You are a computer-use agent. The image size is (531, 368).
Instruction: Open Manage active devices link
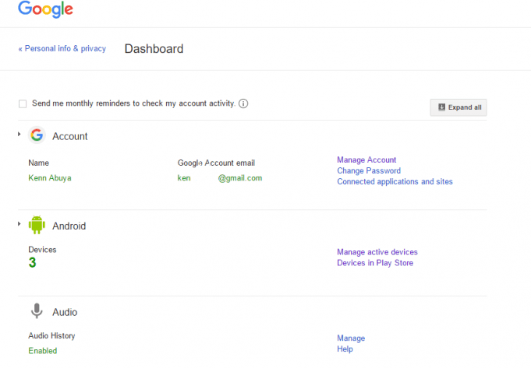pos(377,252)
